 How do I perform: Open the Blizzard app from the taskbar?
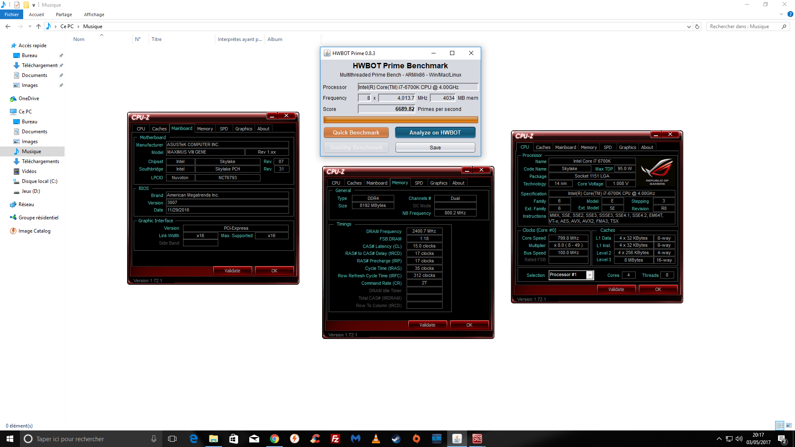(436, 439)
